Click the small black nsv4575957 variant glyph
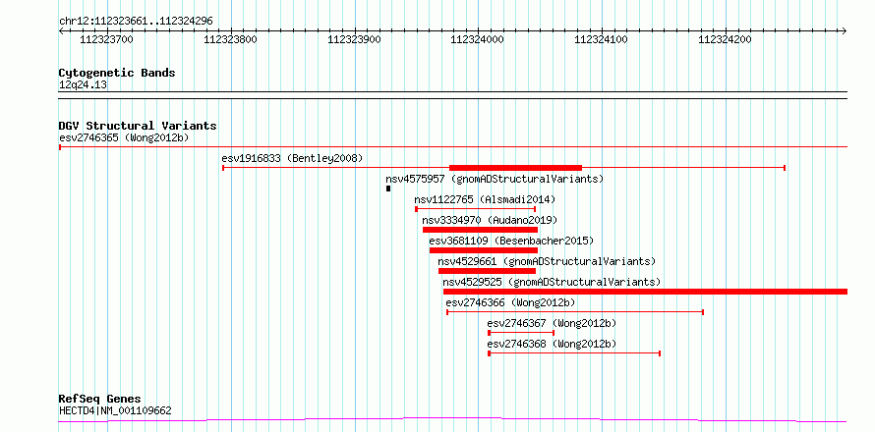 pos(388,189)
